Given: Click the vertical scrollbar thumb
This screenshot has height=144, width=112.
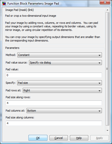Looking at the screenshot, I should (x=107, y=69).
